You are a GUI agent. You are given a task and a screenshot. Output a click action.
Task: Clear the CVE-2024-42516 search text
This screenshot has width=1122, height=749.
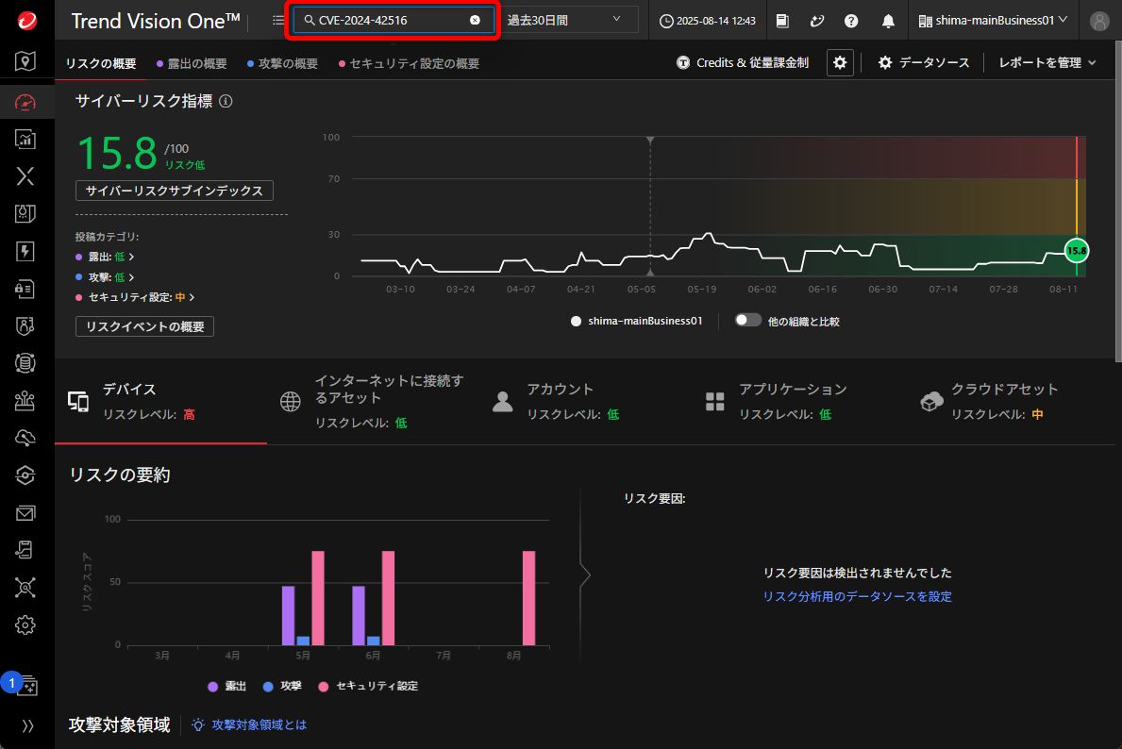pos(475,20)
